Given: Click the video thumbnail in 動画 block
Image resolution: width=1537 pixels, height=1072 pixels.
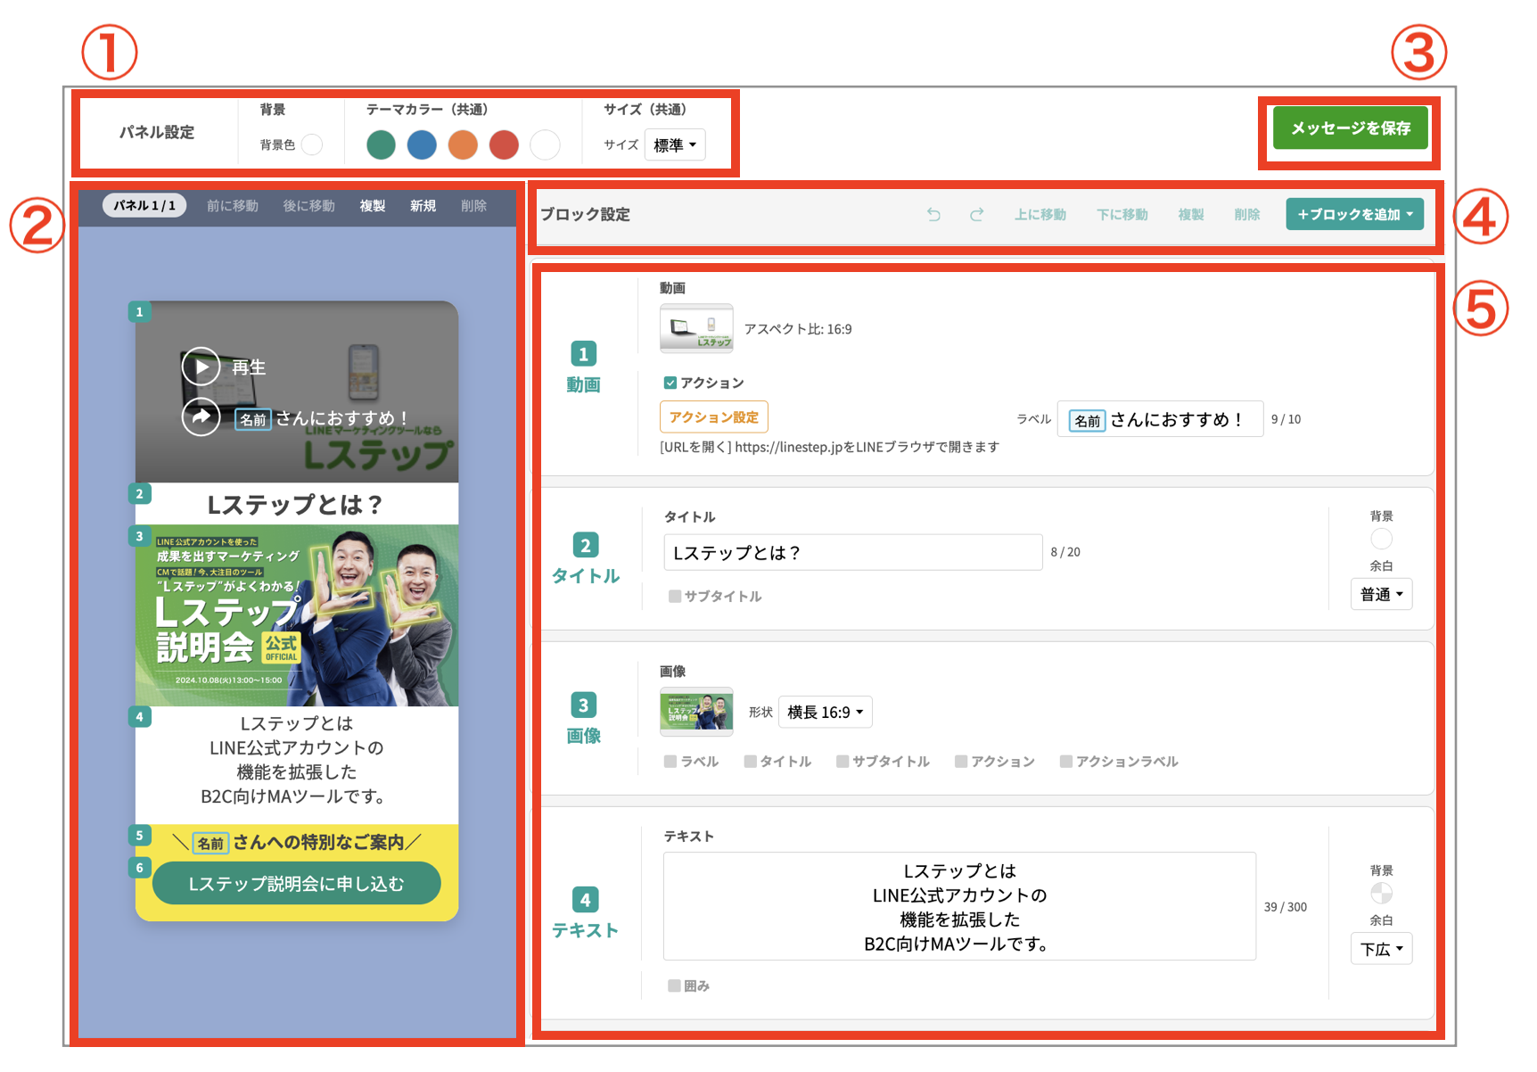Looking at the screenshot, I should click(x=696, y=328).
